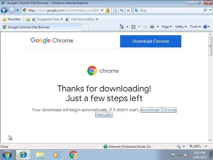Viewport: 213px width, 160px height.
Task: Open the Help question mark menu
Action: [206, 27]
